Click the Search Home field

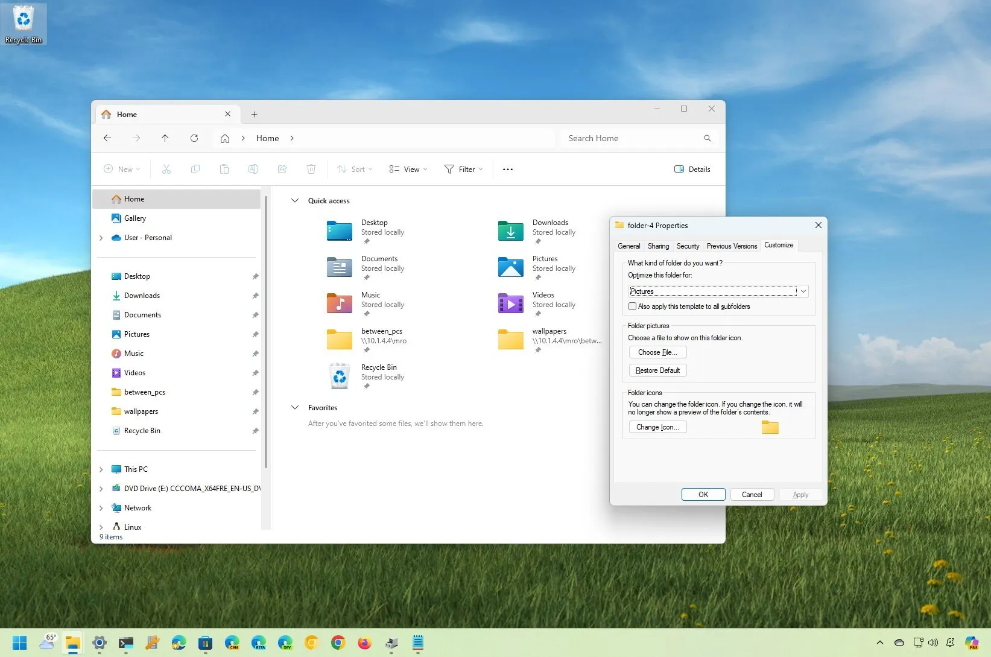(x=639, y=138)
